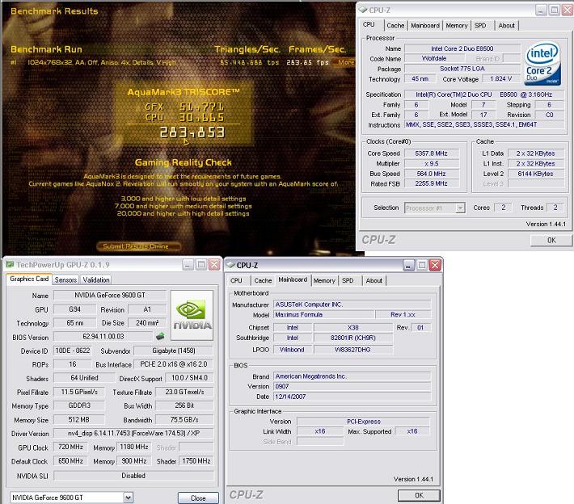
Task: Switch to the Sensors tab in GPU-Z
Action: click(65, 279)
